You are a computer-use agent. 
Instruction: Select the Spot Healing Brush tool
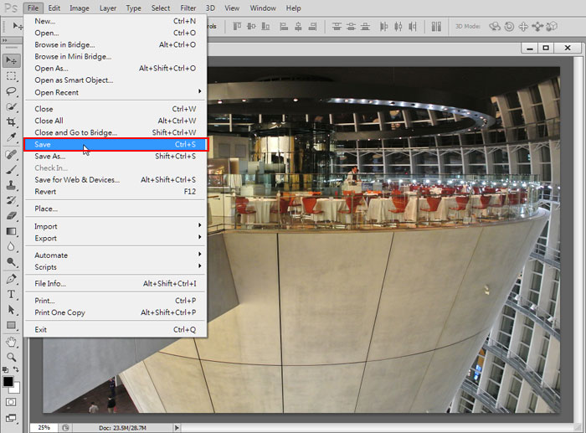11,154
